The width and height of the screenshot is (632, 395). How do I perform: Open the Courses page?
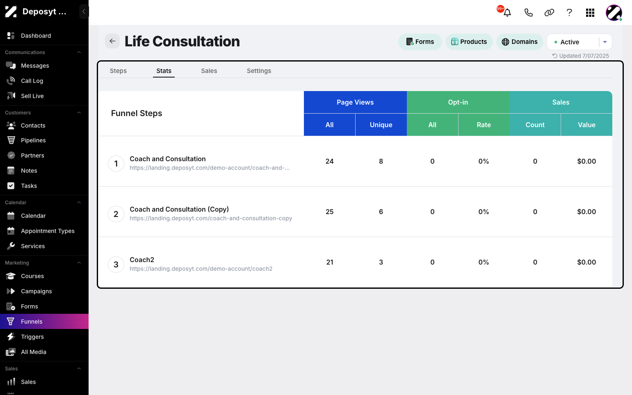[x=44, y=276]
